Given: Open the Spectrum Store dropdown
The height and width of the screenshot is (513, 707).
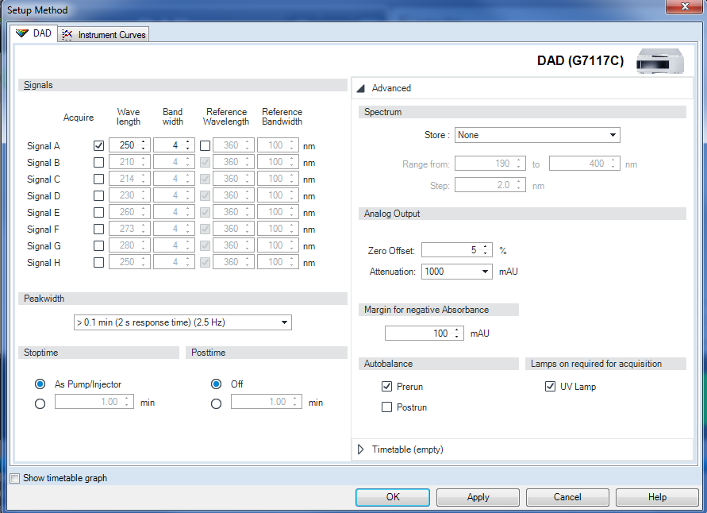Looking at the screenshot, I should pyautogui.click(x=612, y=135).
